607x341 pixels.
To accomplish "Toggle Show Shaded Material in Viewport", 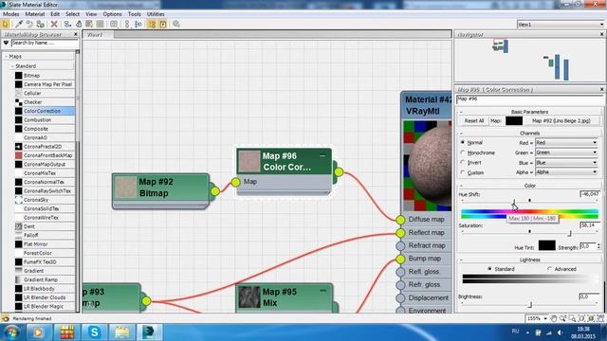I will point(89,24).
